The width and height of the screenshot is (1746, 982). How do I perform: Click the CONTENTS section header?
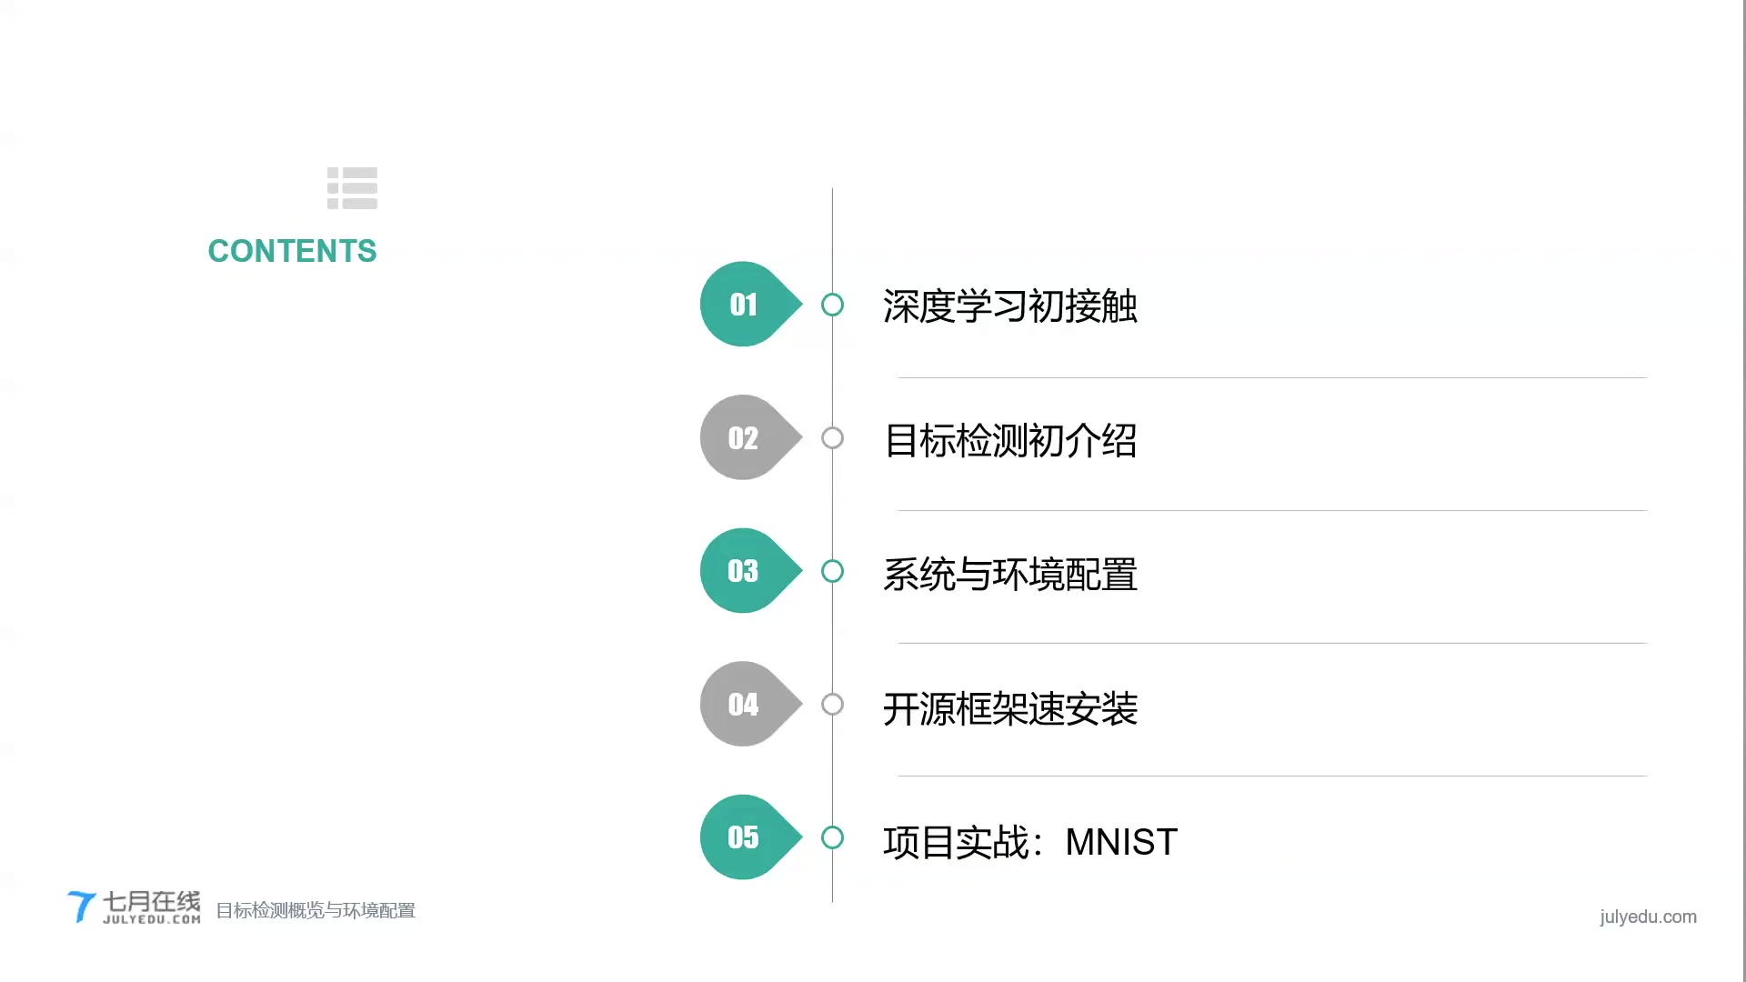click(x=293, y=251)
